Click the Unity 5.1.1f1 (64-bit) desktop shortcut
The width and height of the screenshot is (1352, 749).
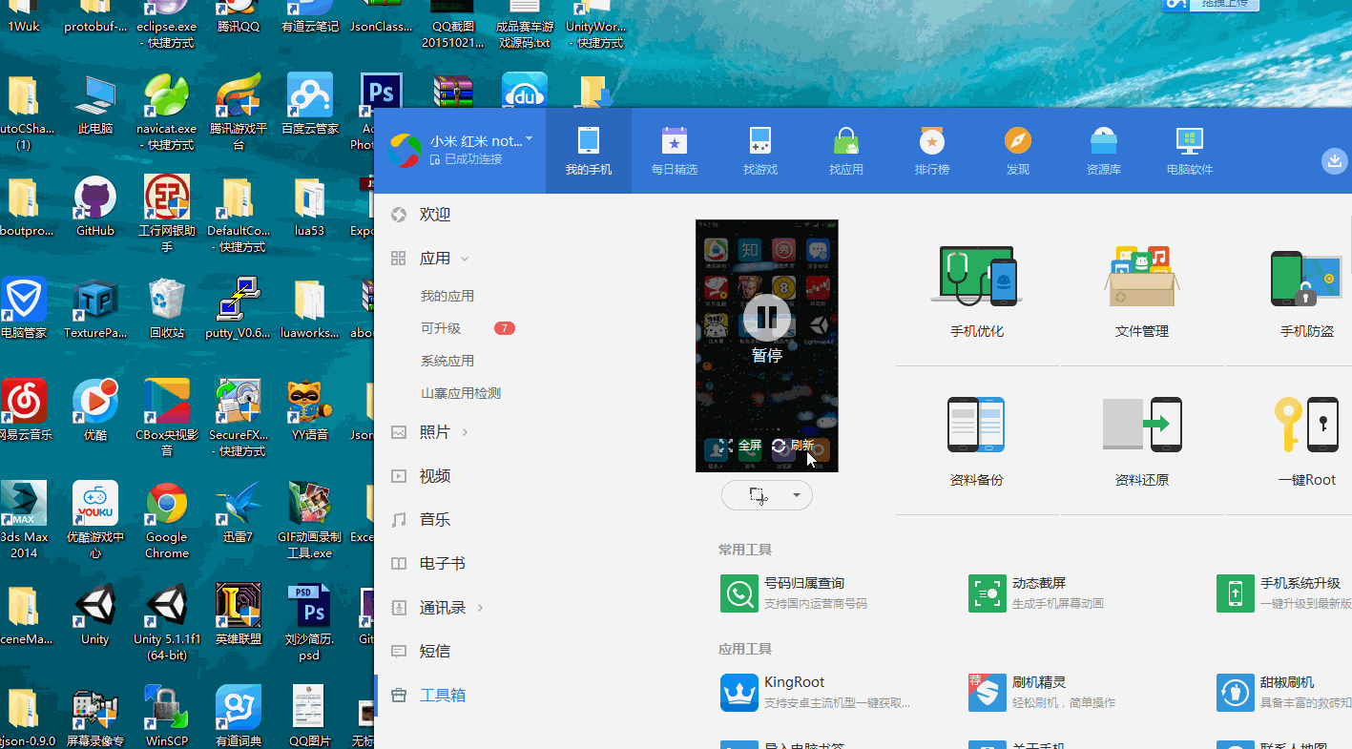167,622
